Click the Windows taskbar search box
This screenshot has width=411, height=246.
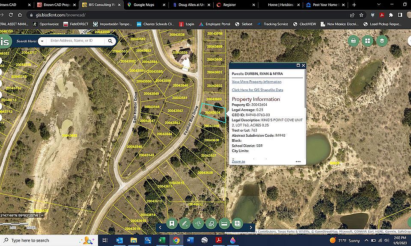(49, 240)
